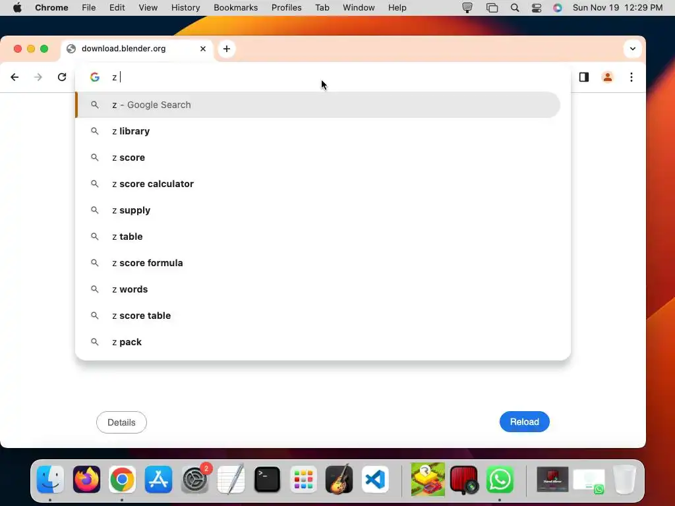Choose the 'z supply' suggestion
675x506 pixels.
click(x=318, y=210)
